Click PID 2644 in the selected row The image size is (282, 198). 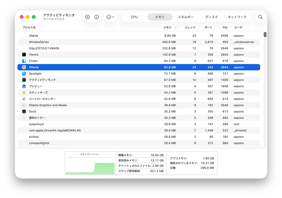coord(224,67)
